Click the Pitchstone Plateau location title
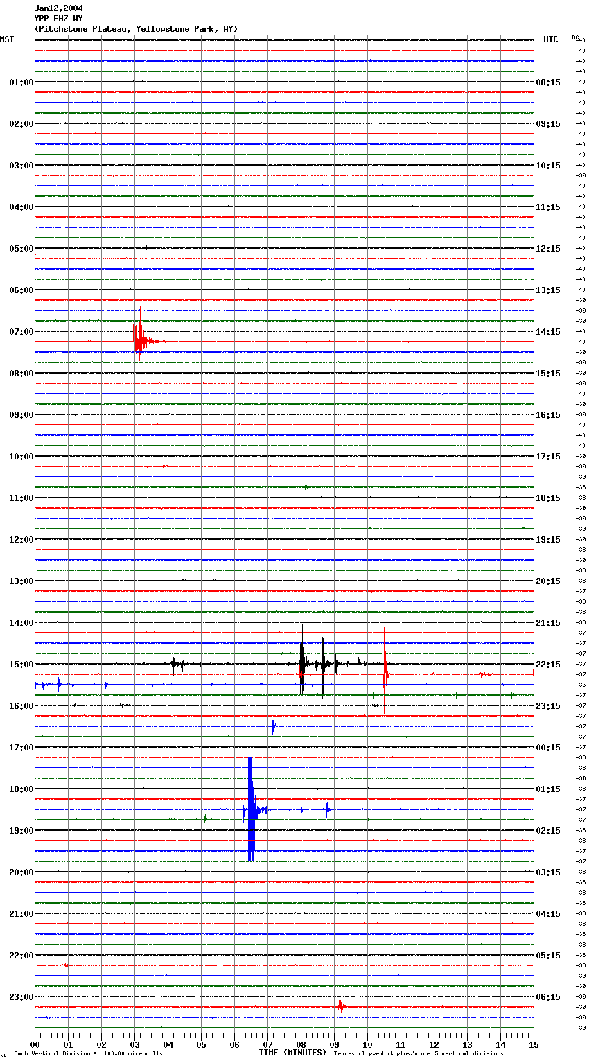Viewport: 589px width, 1063px height. (137, 29)
